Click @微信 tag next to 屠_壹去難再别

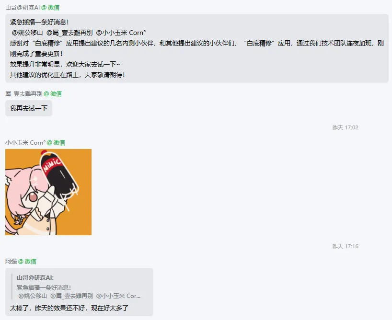coord(53,94)
